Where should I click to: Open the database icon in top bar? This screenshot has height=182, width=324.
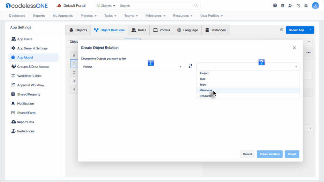coord(283,6)
